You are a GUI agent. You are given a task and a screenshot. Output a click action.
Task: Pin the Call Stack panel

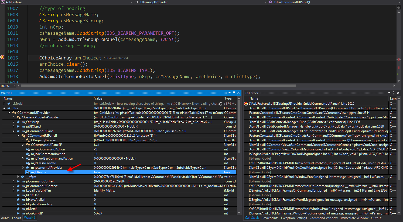click(394, 93)
